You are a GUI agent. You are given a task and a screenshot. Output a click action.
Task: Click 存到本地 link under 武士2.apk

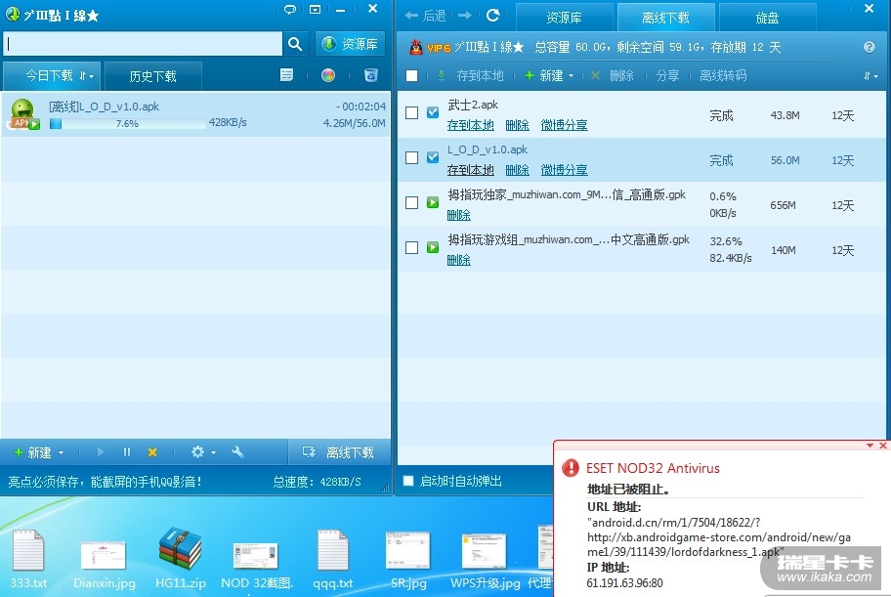[471, 125]
